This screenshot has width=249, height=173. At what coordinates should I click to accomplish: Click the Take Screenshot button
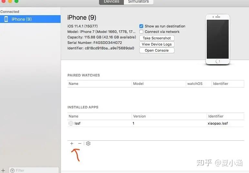(157, 38)
